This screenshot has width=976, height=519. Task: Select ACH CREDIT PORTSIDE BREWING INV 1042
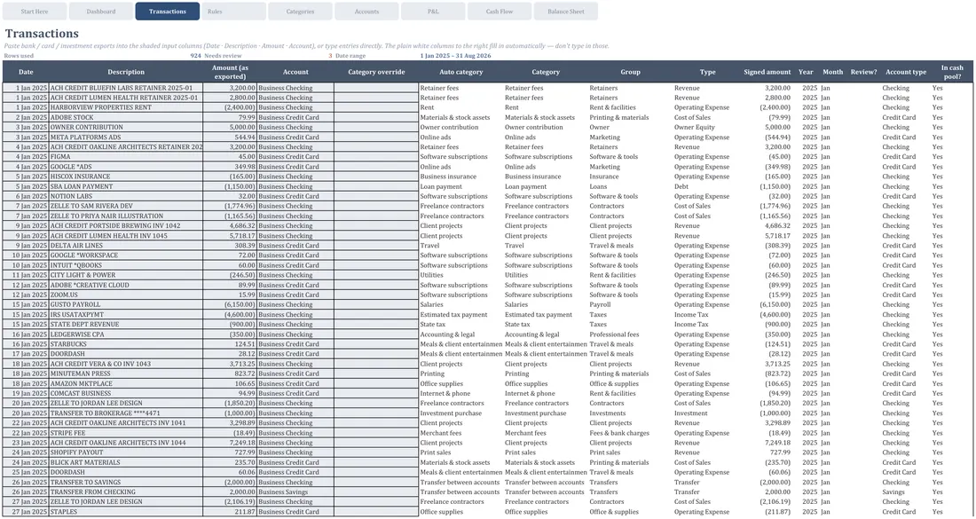point(126,226)
